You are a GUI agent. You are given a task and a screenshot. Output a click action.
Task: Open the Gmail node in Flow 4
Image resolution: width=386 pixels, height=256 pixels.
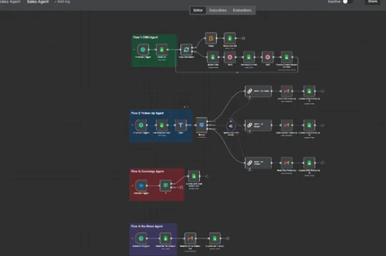(190, 238)
